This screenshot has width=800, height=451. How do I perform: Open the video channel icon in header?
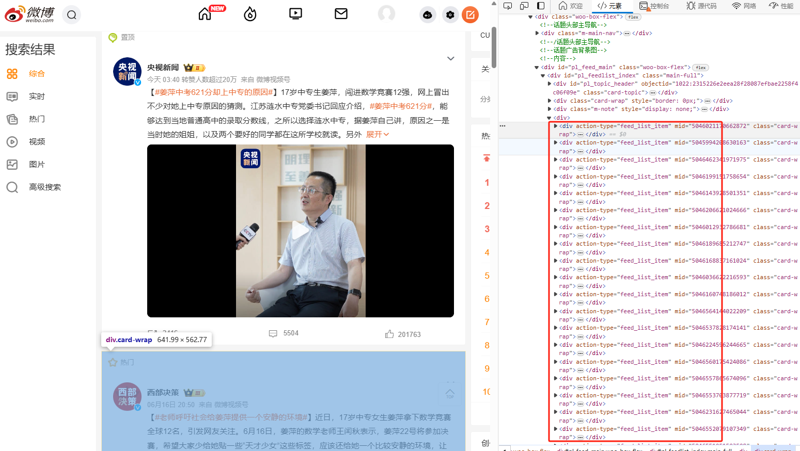tap(295, 14)
